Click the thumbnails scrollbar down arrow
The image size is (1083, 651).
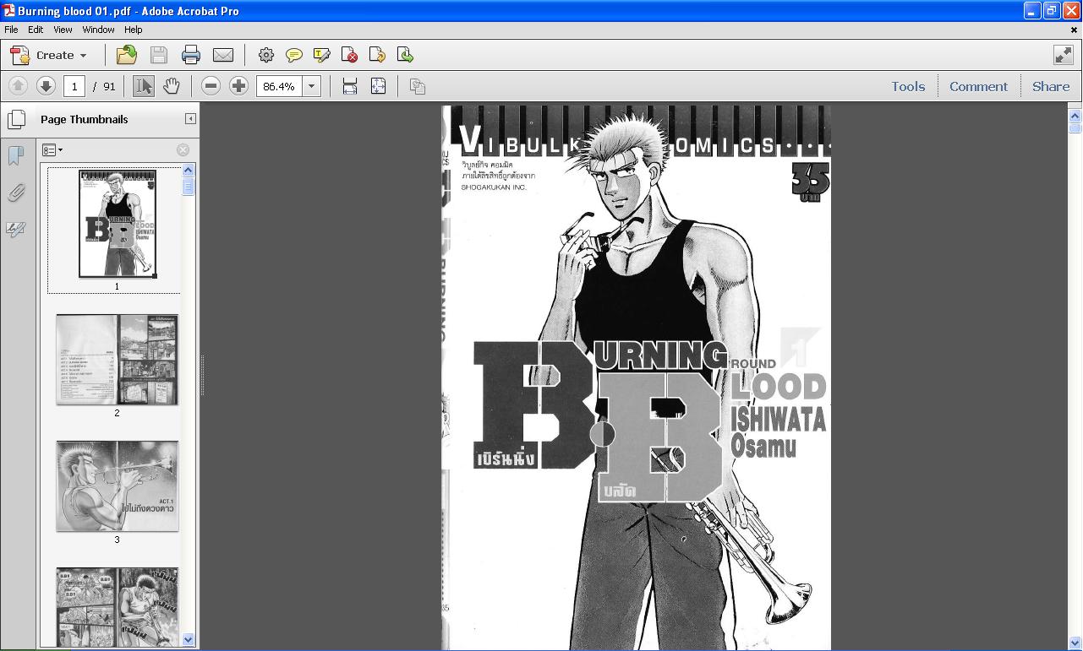189,640
